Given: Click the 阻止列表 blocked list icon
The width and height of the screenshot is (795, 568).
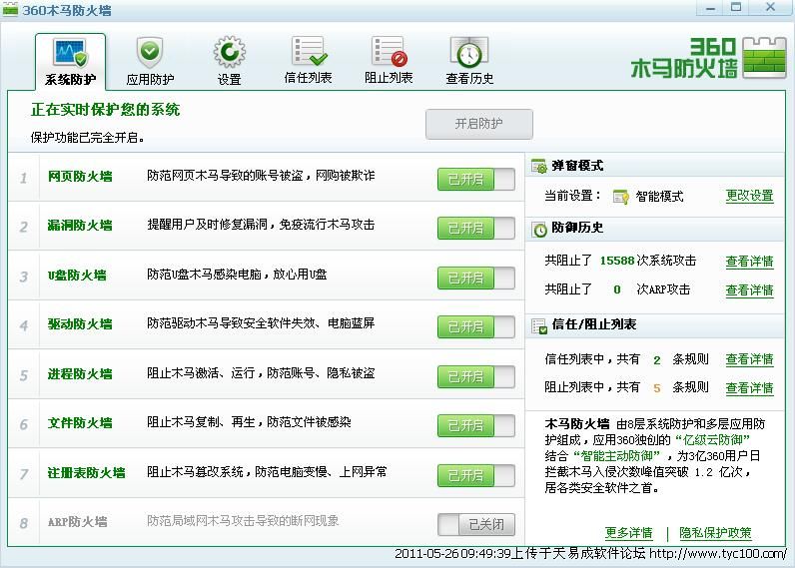Looking at the screenshot, I should tap(389, 51).
